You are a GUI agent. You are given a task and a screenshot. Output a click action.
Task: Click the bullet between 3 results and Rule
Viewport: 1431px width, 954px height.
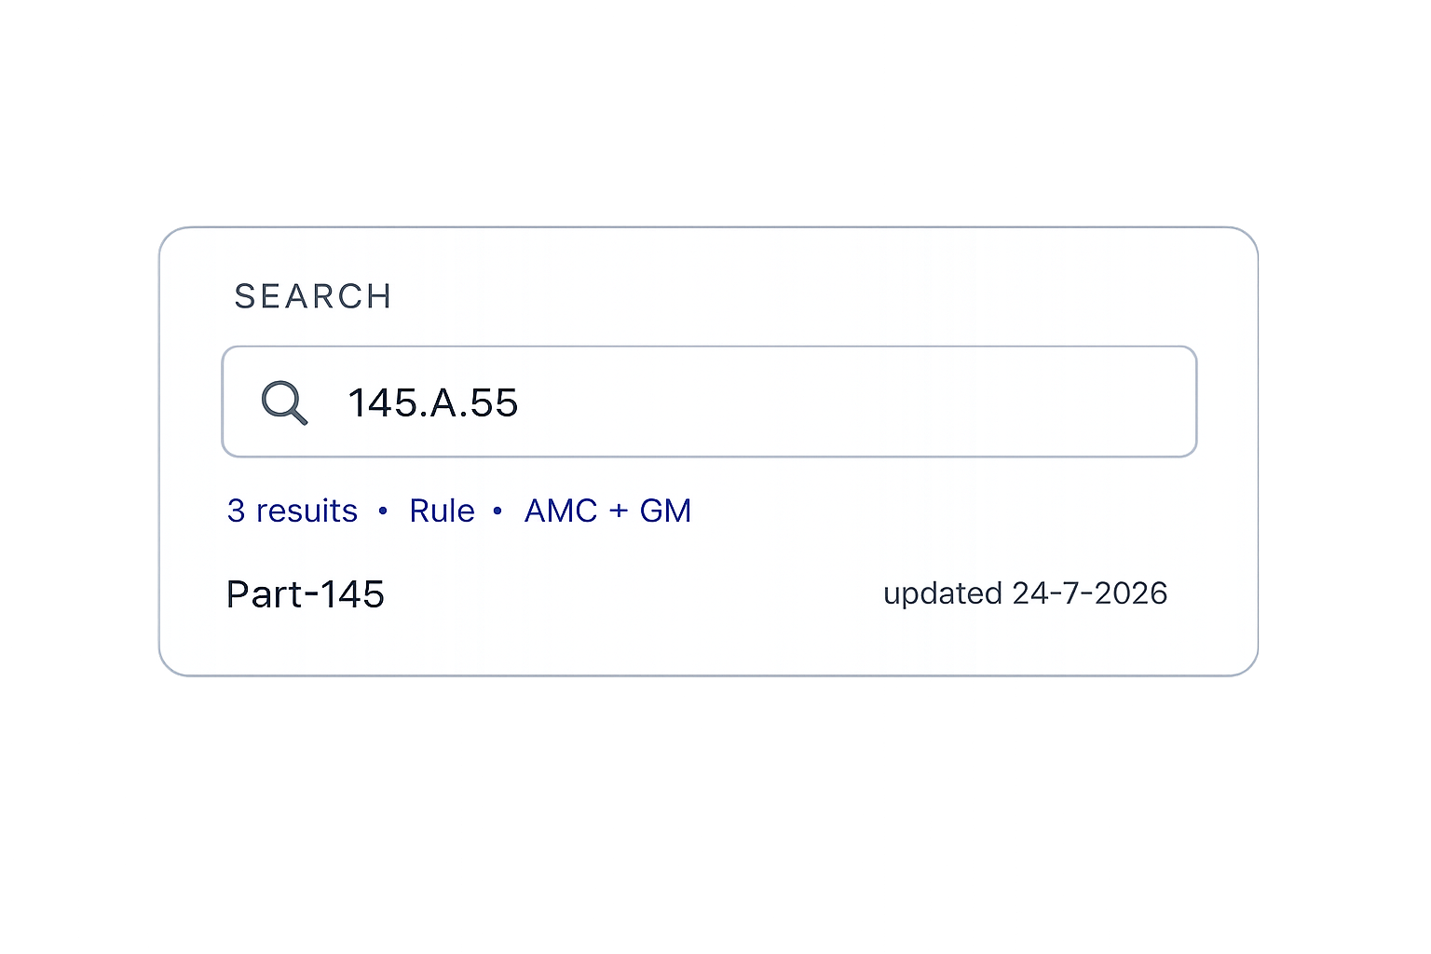pyautogui.click(x=383, y=511)
